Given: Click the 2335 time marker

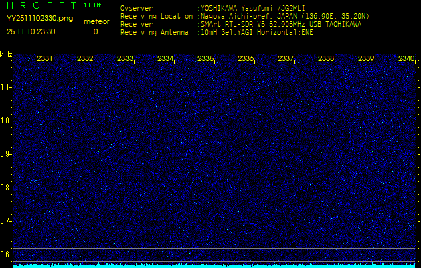Looking at the screenshot, I should point(205,59).
